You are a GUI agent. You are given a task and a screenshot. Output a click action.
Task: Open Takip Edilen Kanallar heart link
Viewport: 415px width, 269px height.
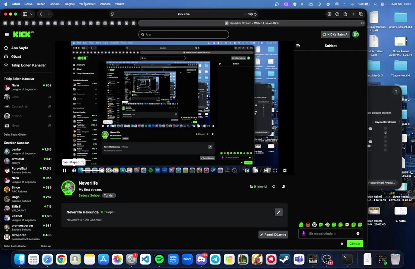click(25, 65)
